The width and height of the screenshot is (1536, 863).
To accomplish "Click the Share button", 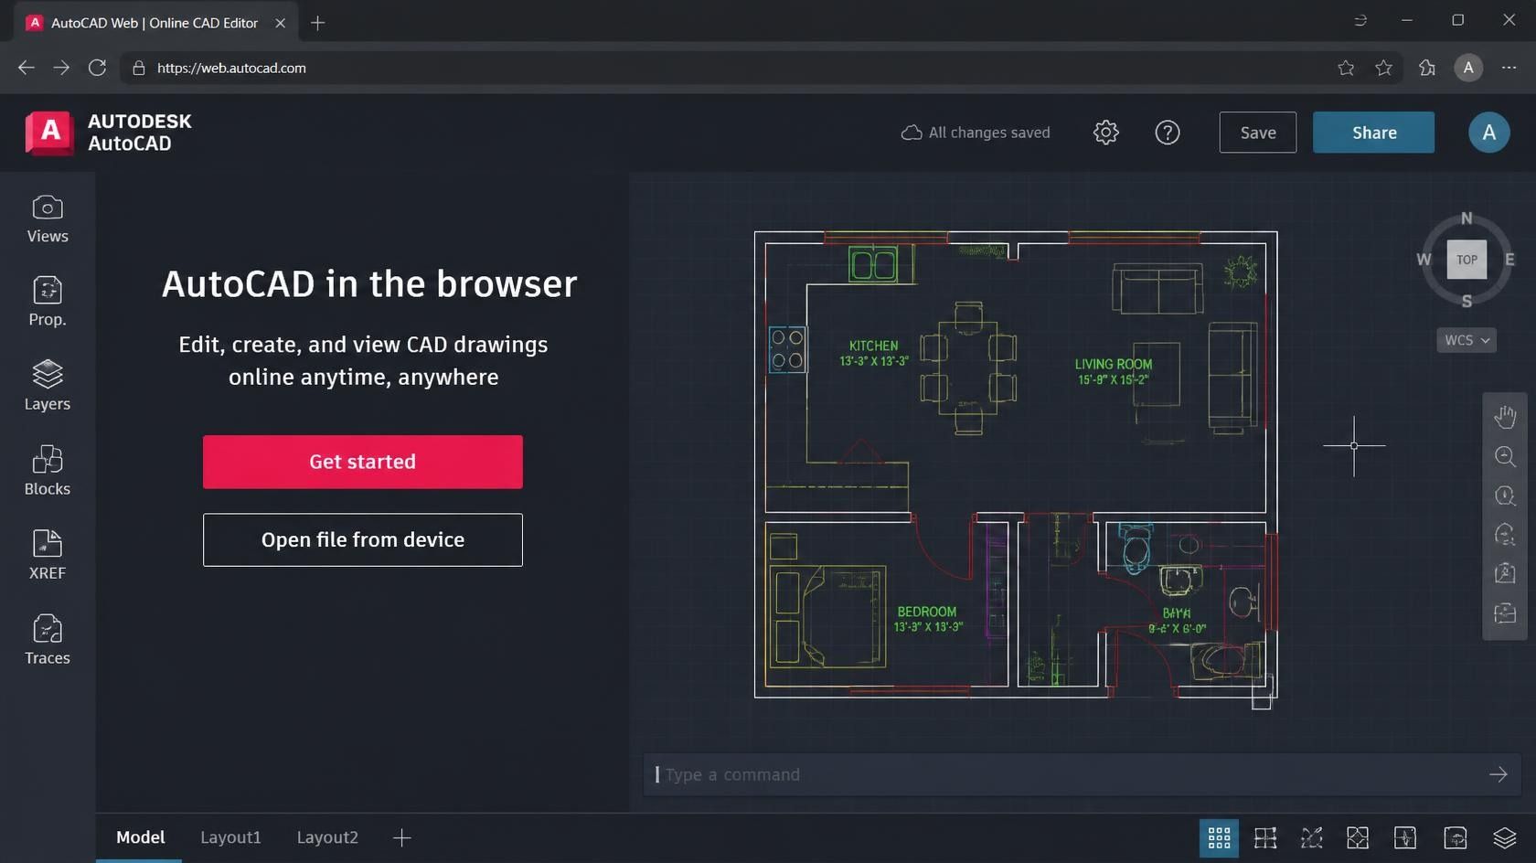I will coord(1374,133).
